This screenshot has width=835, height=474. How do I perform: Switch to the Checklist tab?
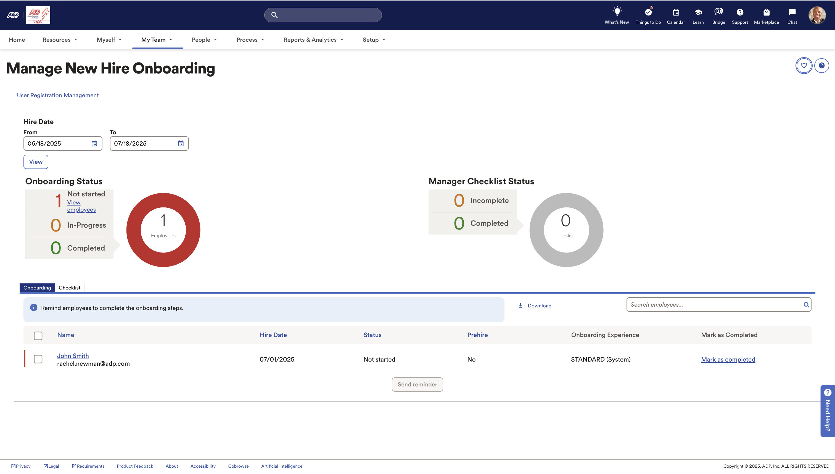pos(69,288)
